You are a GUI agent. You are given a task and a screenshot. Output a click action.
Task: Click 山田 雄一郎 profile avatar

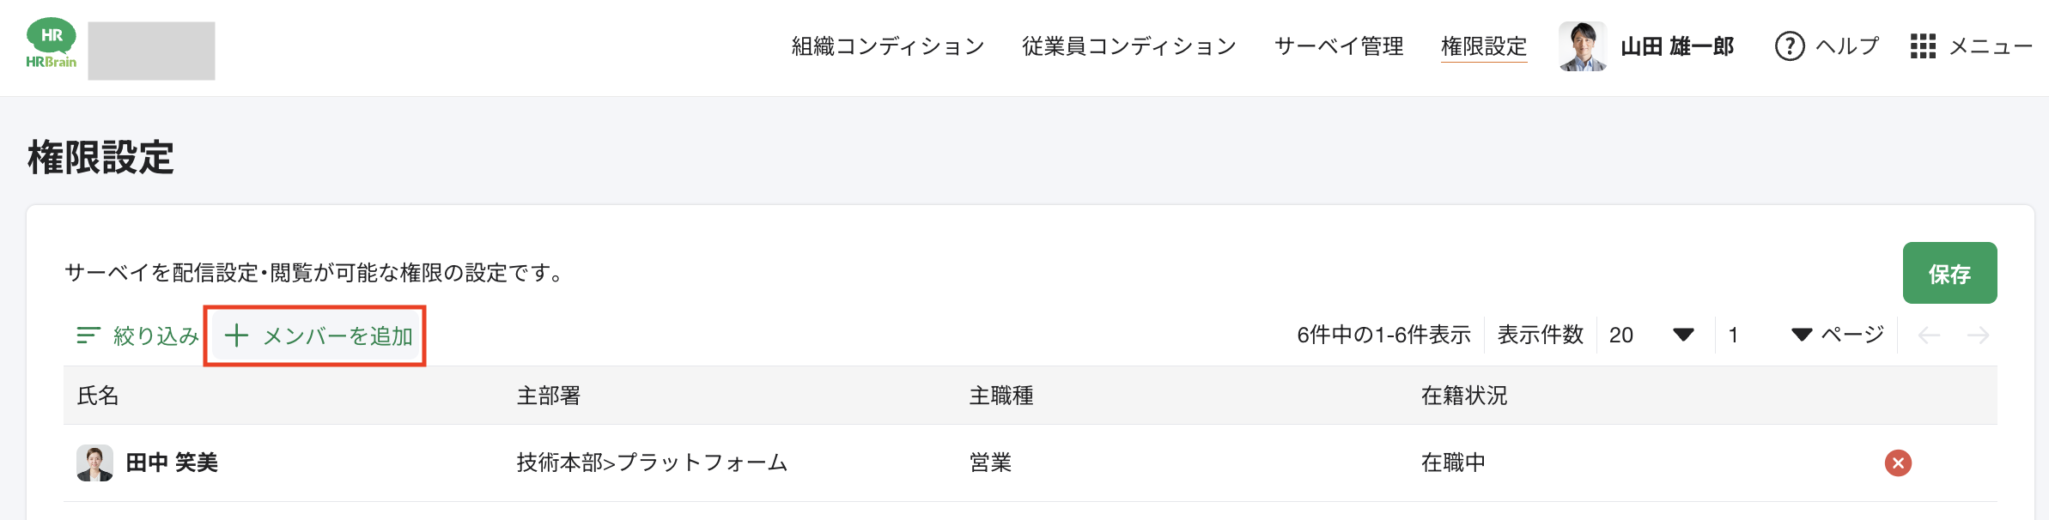click(1583, 46)
